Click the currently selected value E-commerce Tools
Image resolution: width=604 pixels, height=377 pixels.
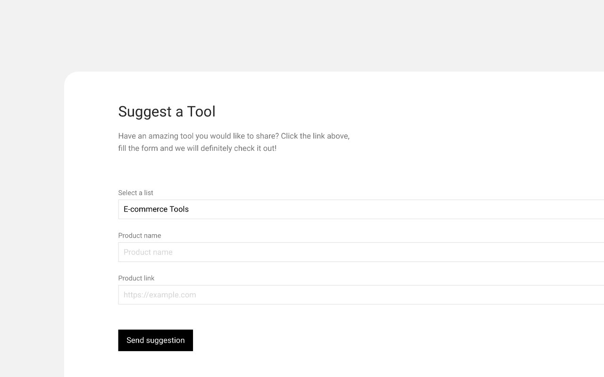156,209
